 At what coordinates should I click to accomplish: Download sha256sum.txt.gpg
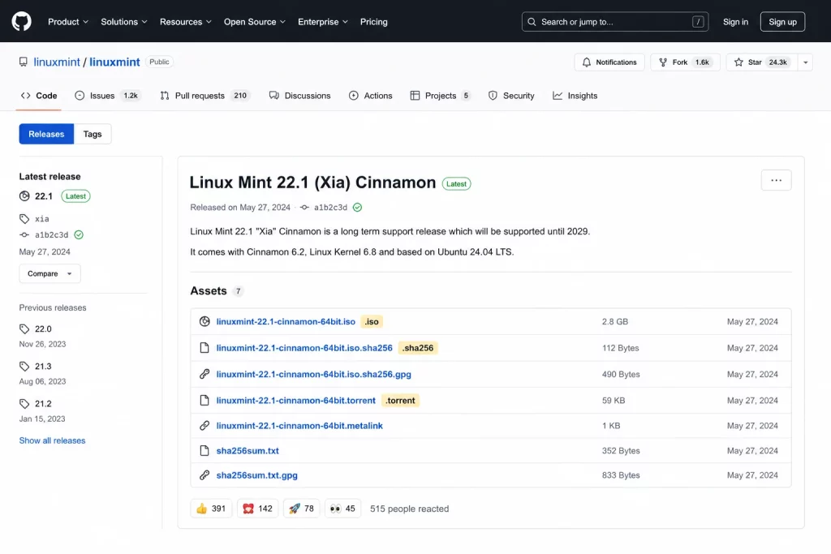point(257,475)
